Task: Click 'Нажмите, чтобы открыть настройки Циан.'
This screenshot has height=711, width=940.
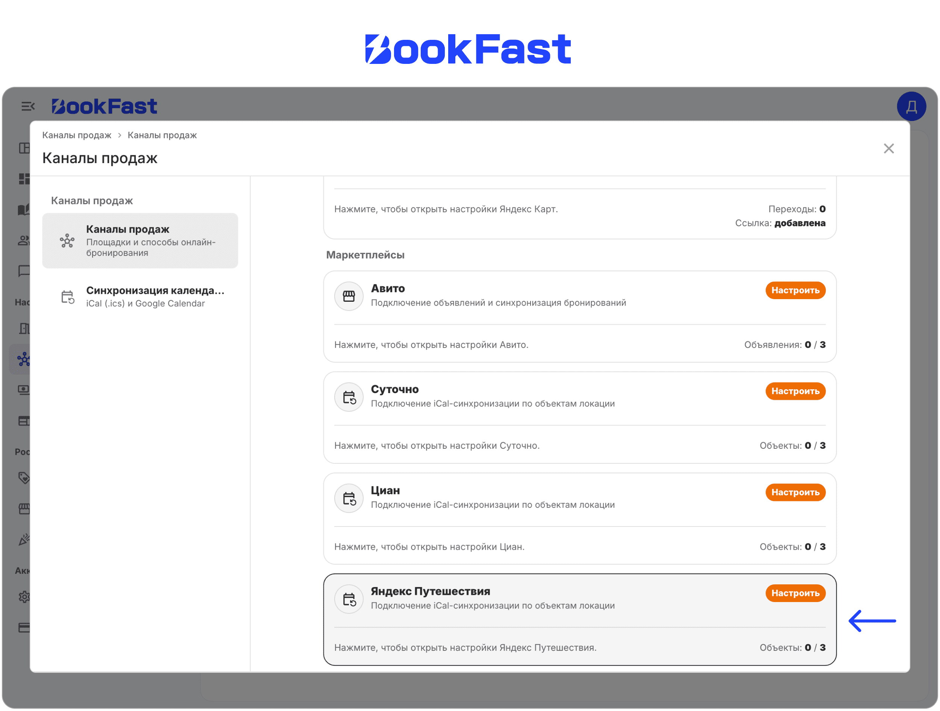Action: (429, 546)
